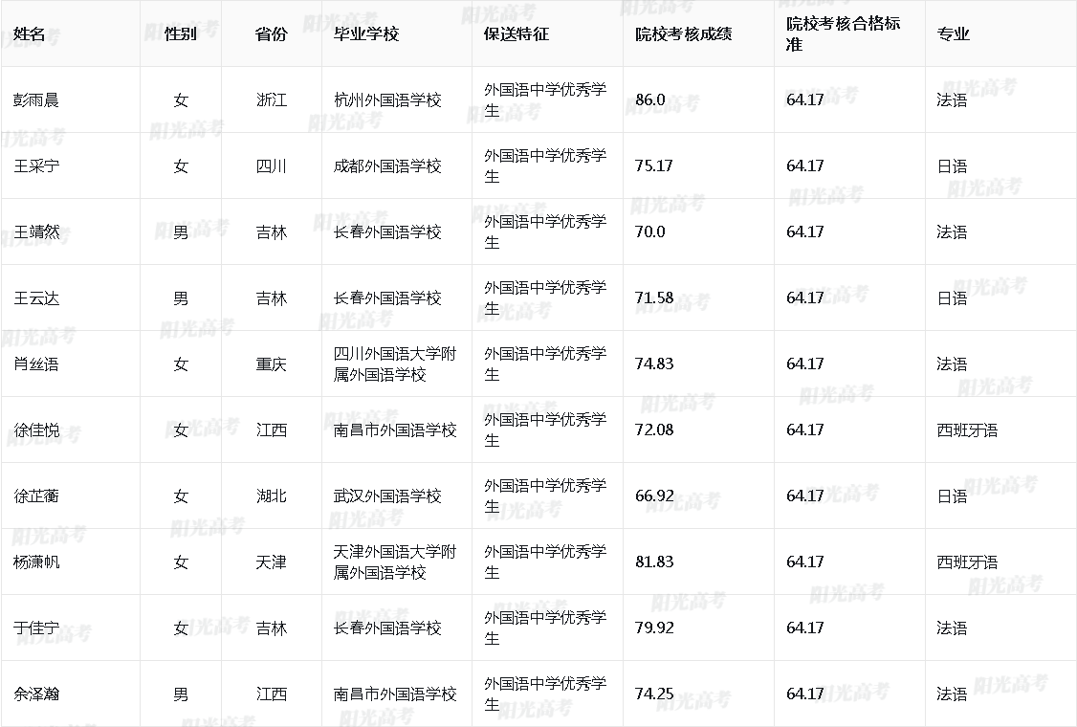Viewport: 1077px width, 727px height.
Task: Click 余泽瀚's province 江西
Action: point(272,694)
